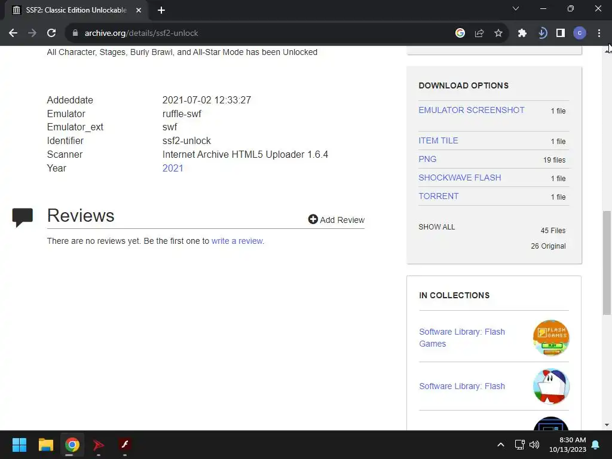Share this page using the share icon
This screenshot has width=612, height=459.
coord(479,33)
